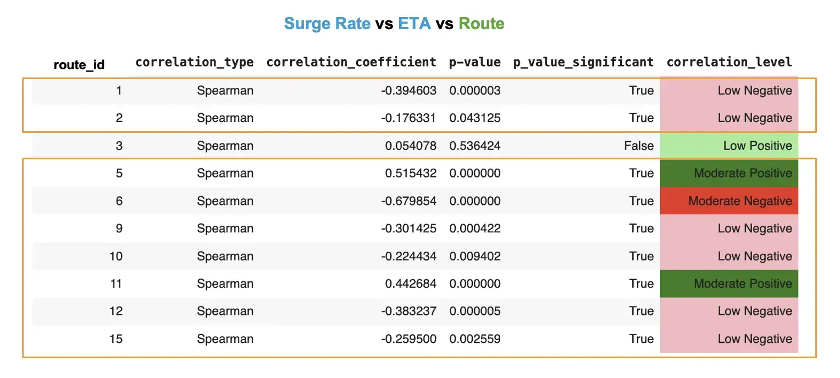
Task: Click p-value 0.002559
Action: (x=475, y=338)
